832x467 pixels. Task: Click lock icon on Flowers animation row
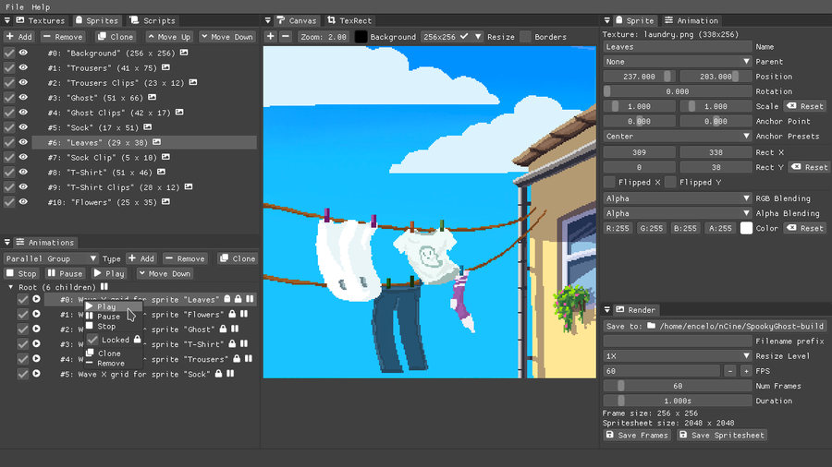232,314
